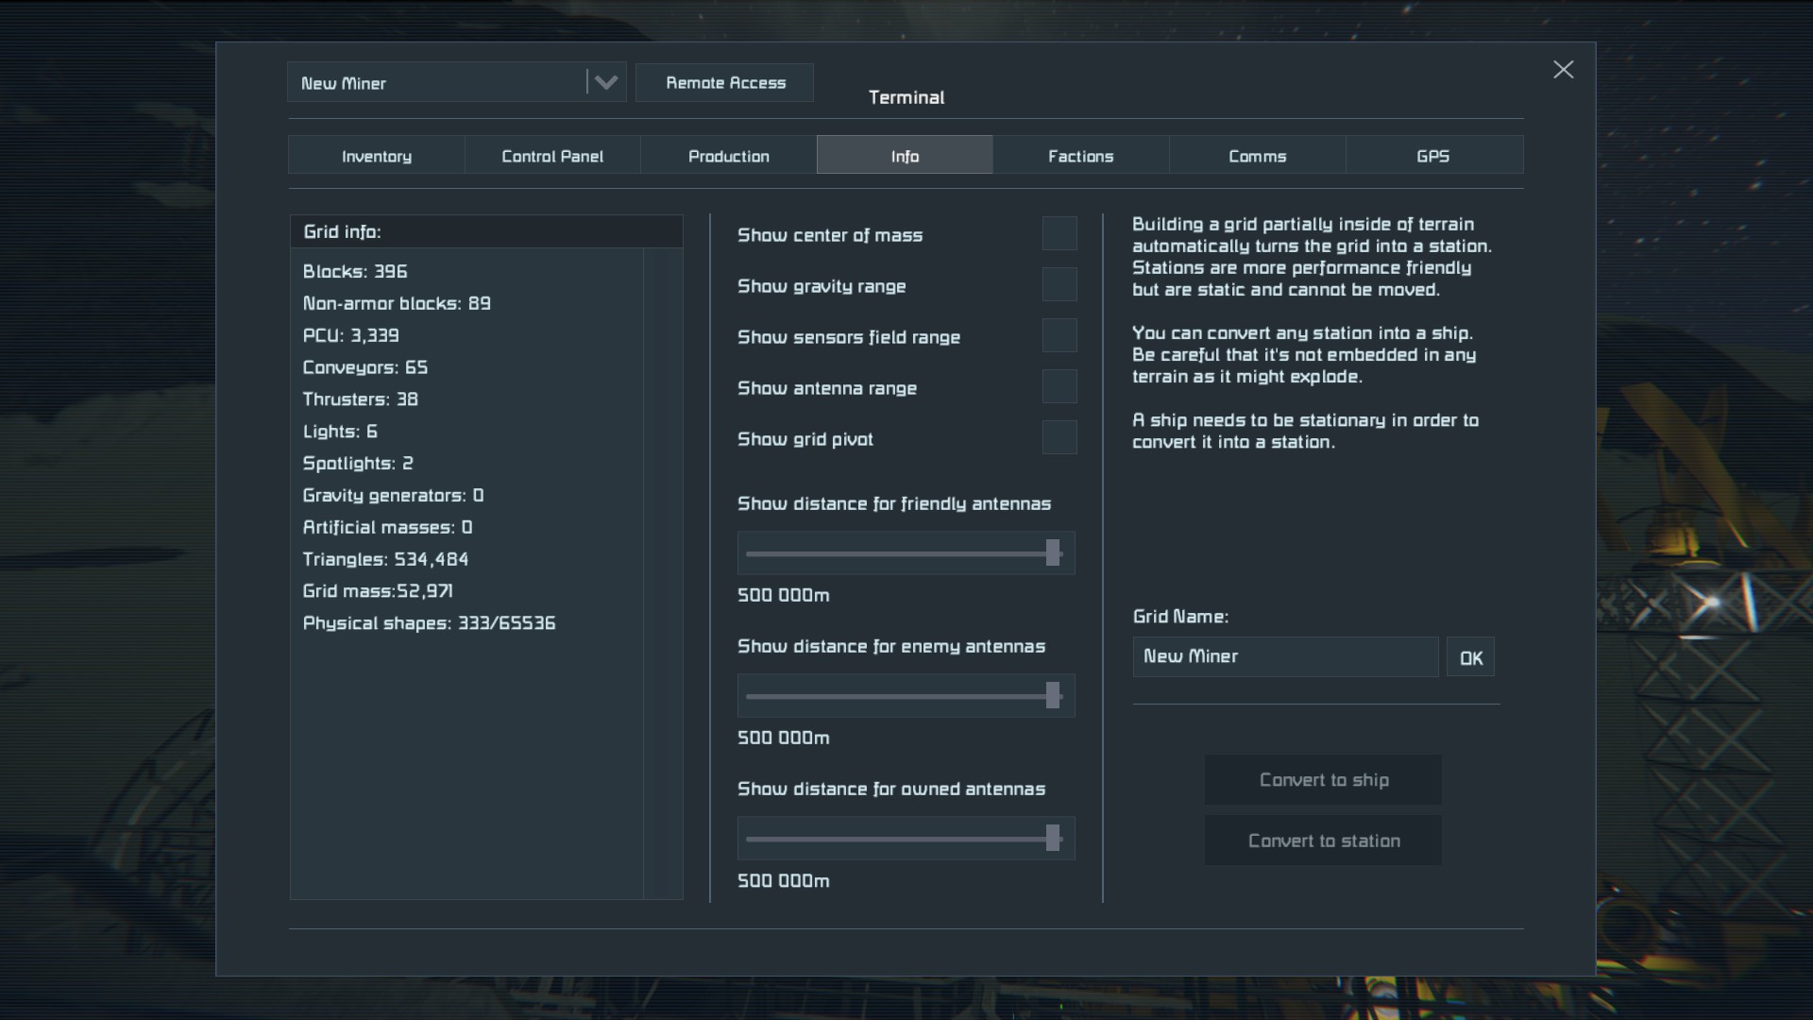Open the GPS tab
The width and height of the screenshot is (1813, 1020).
pyautogui.click(x=1433, y=155)
